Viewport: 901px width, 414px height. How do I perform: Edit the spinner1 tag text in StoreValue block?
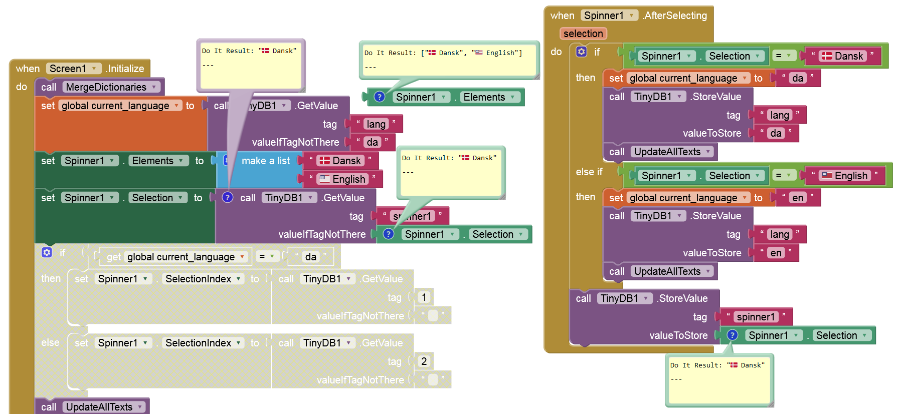point(755,317)
